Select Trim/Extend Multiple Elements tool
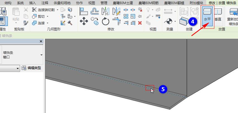 [133, 23]
